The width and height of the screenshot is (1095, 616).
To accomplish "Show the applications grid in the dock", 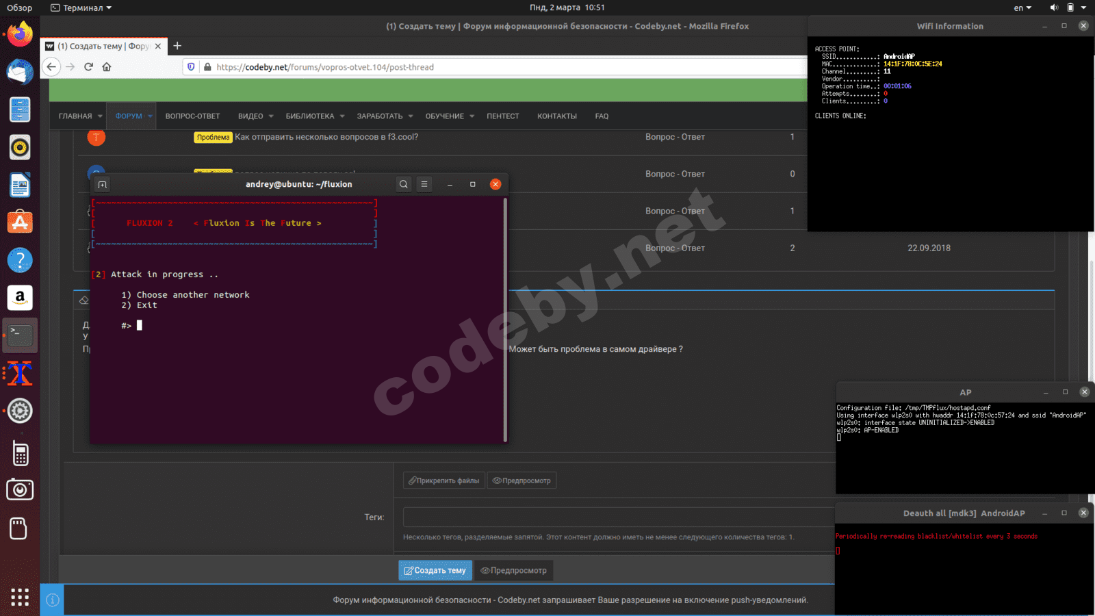I will (20, 597).
